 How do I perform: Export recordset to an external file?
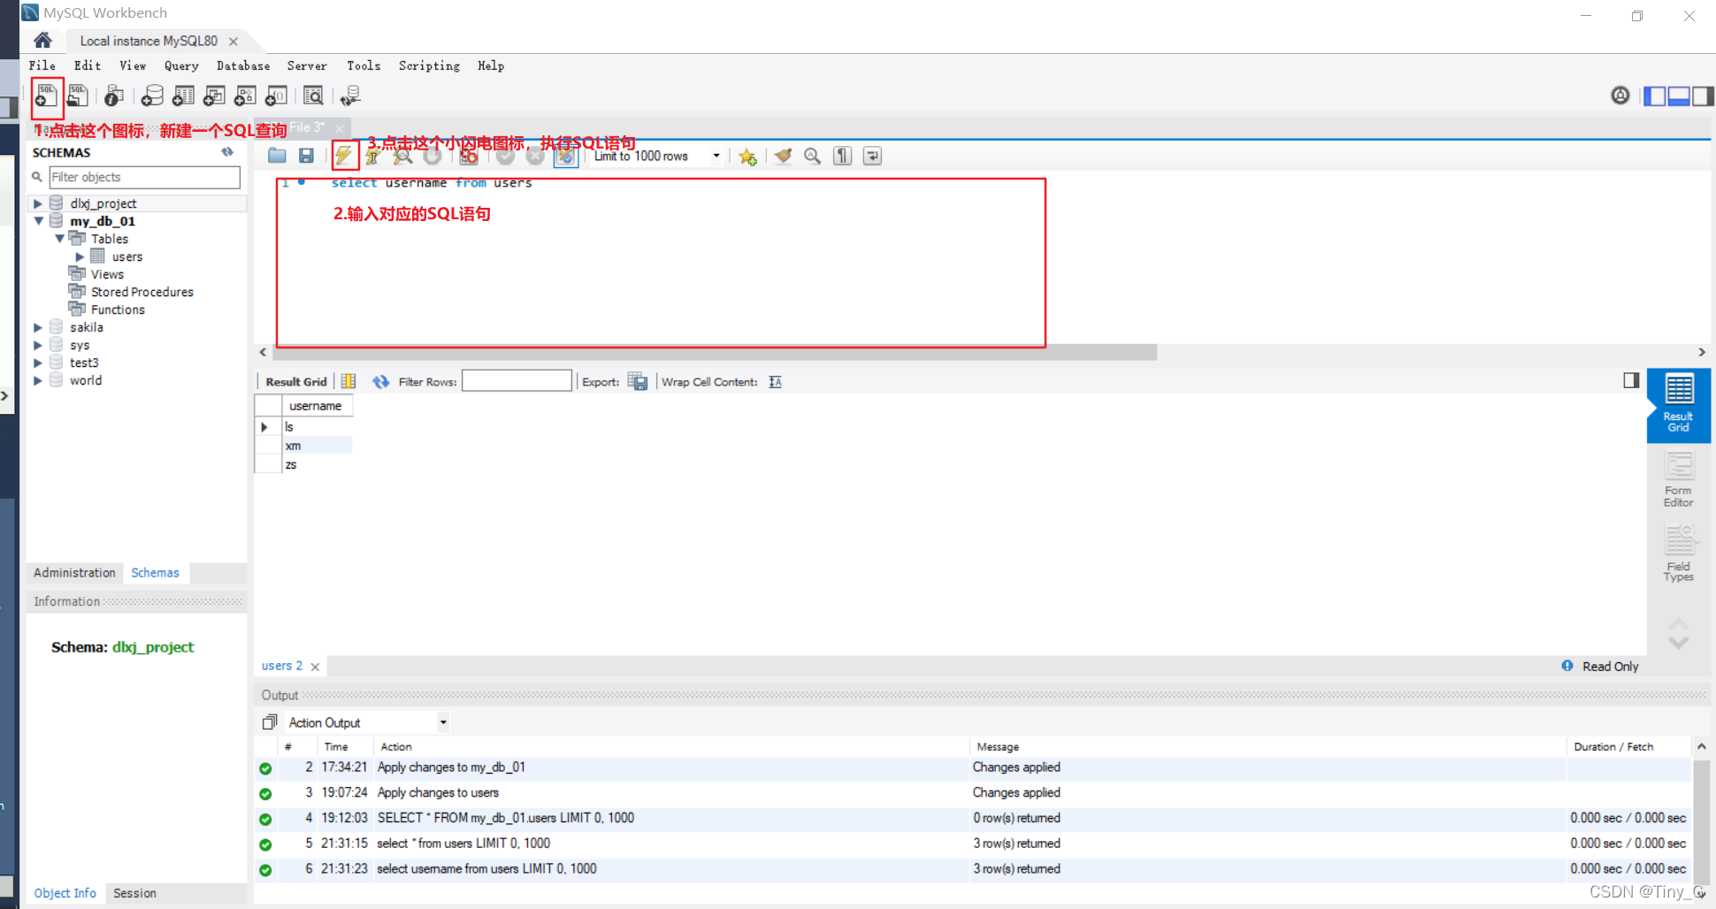pos(638,381)
